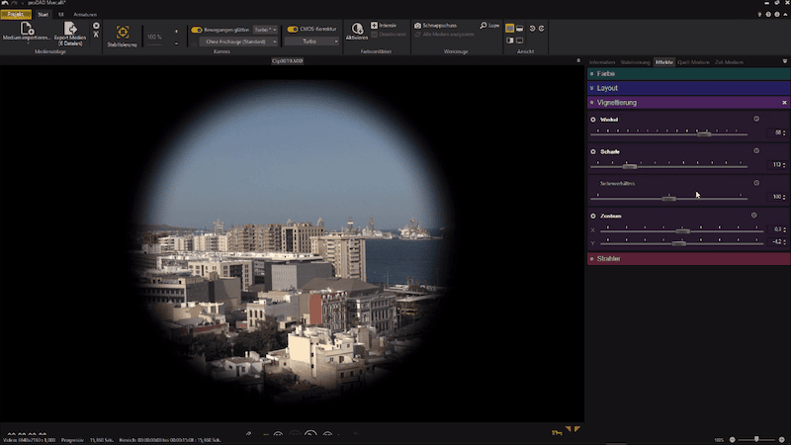This screenshot has height=445, width=791.
Task: Click the Medium importieren icon
Action: point(27,30)
